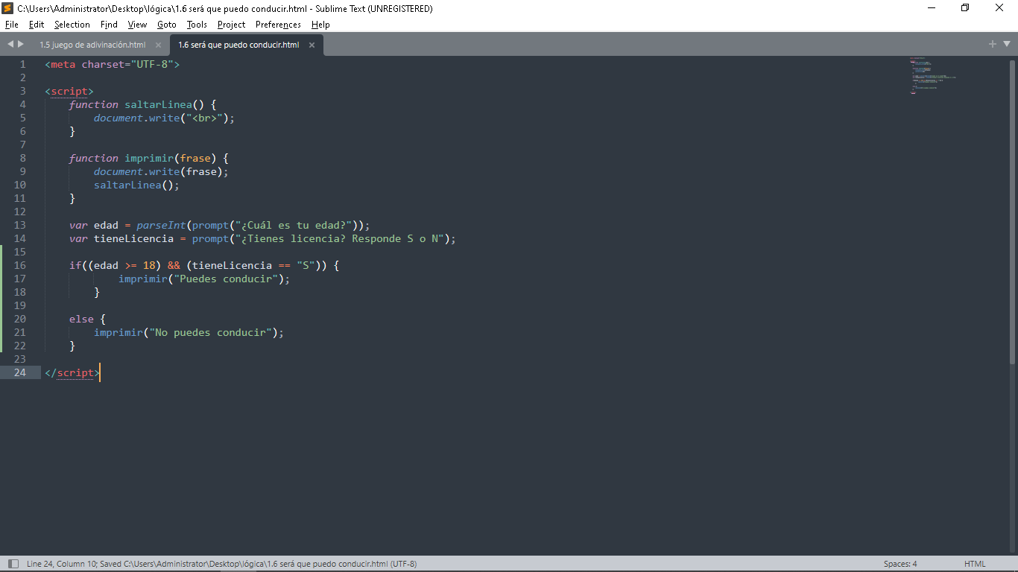This screenshot has height=572, width=1018.
Task: Click saltarLinea(); call on line 10
Action: [136, 185]
